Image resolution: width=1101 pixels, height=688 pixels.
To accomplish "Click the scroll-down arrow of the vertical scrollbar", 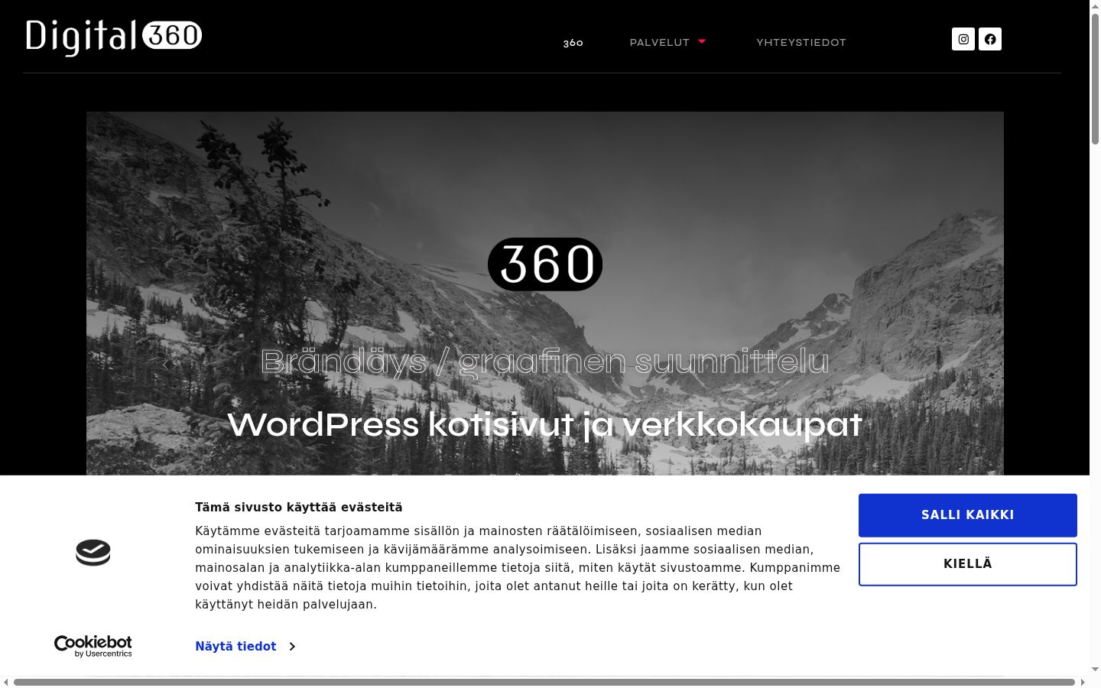I will tap(1095, 670).
